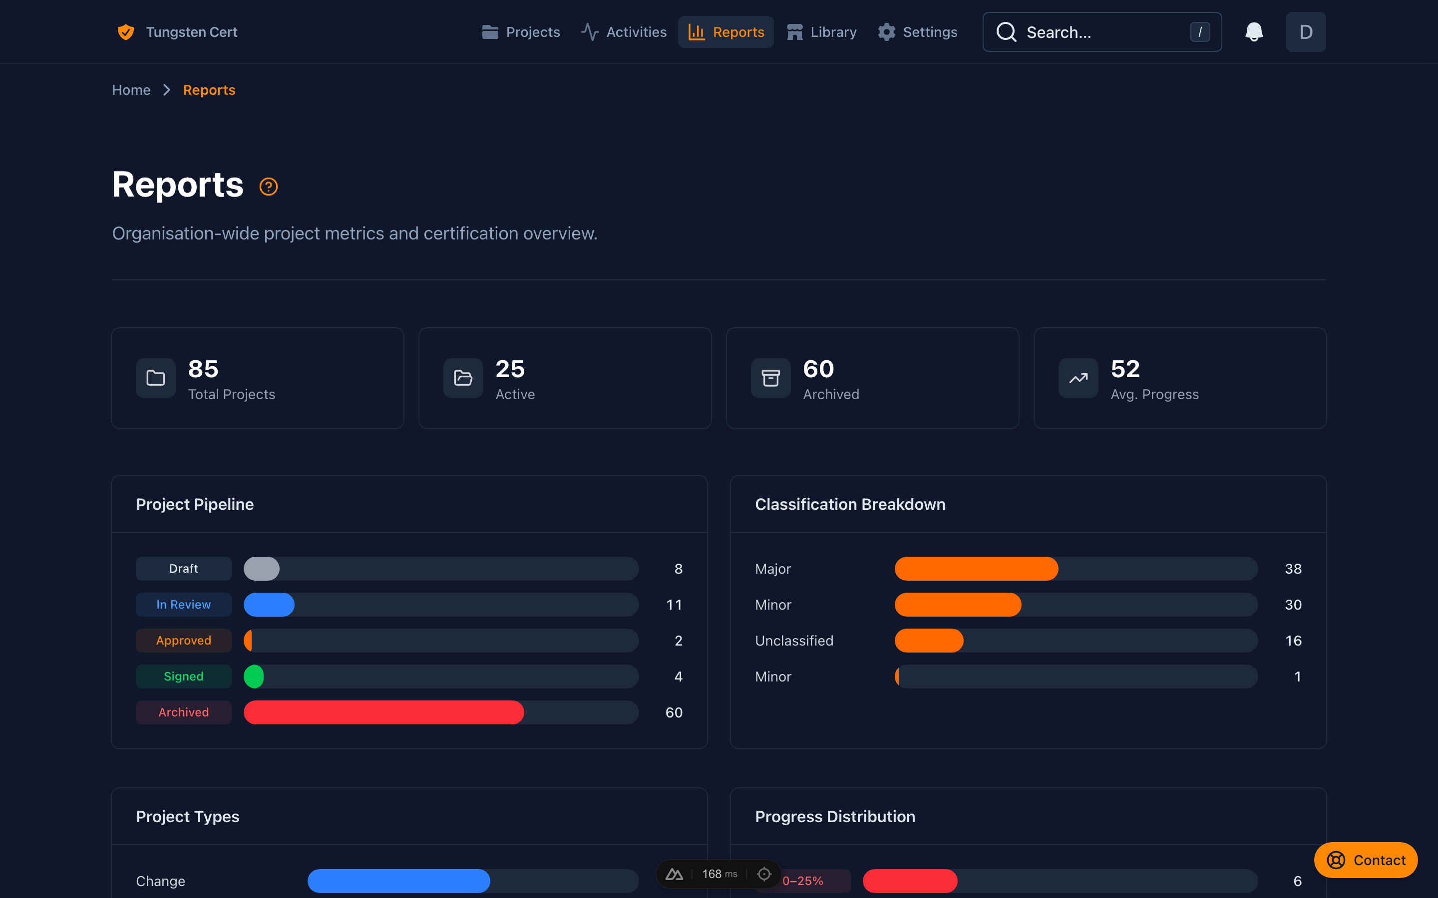Click the Reports breadcrumb link
This screenshot has height=898, width=1438.
(x=209, y=90)
